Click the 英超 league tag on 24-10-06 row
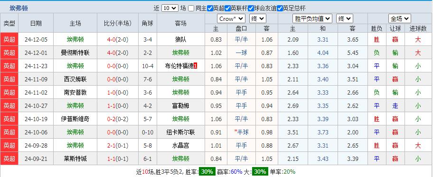433x177 pixels. click(9, 132)
